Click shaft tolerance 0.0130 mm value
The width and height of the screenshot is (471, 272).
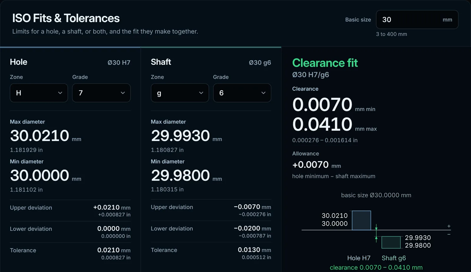point(255,250)
